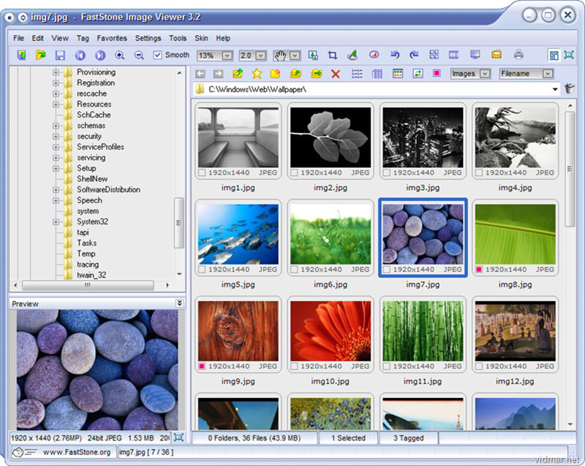The height and width of the screenshot is (466, 585).
Task: Open the Skin menu
Action: tap(201, 38)
